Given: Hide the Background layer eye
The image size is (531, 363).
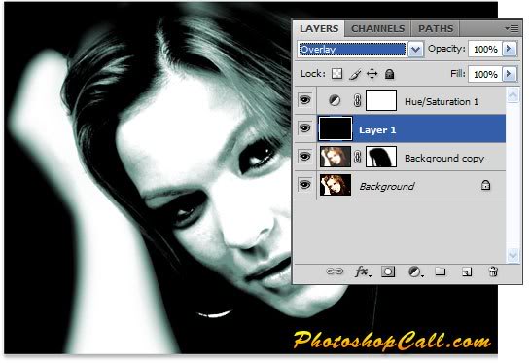Looking at the screenshot, I should point(304,185).
